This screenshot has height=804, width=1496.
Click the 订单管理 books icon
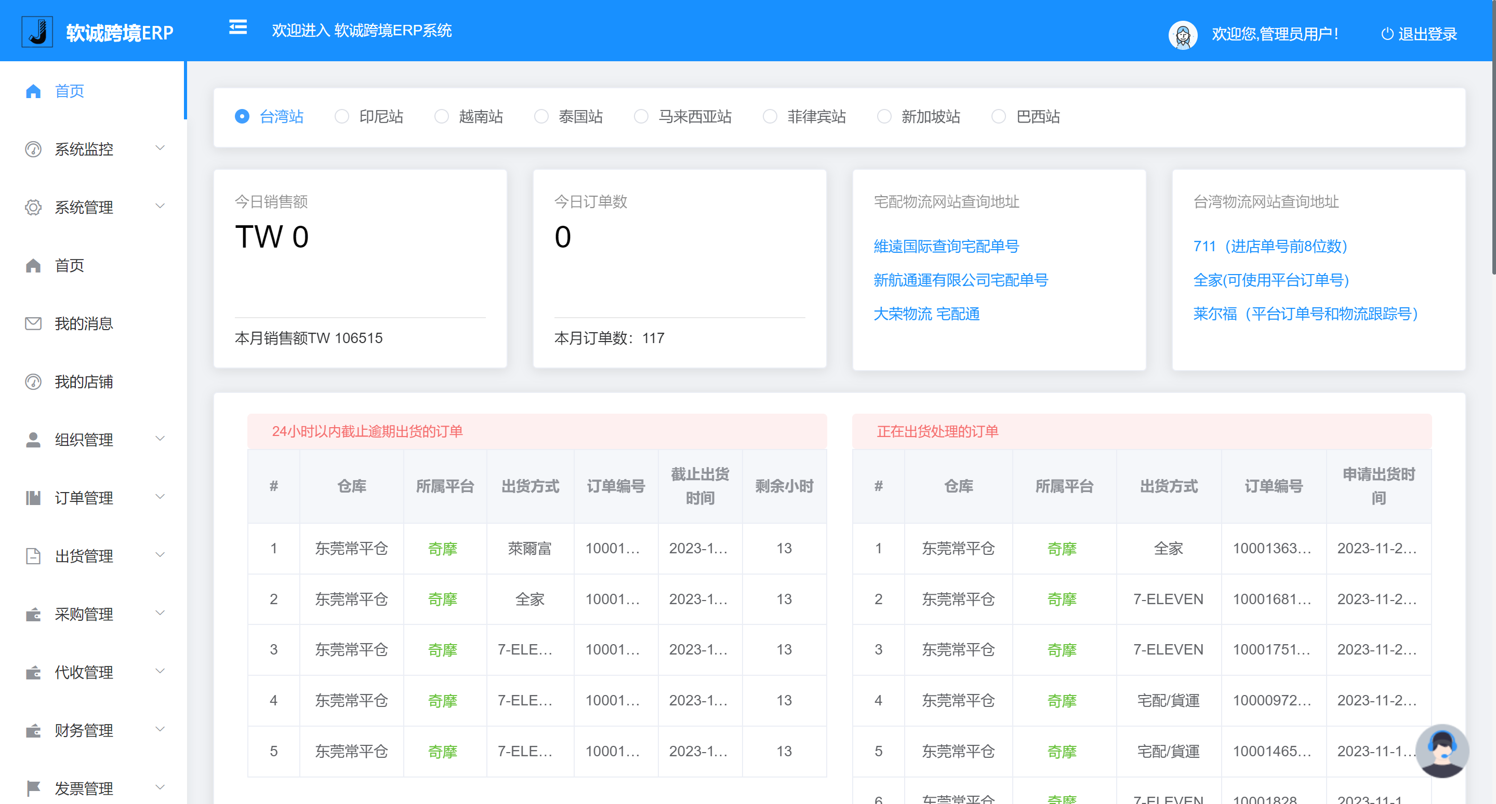click(33, 498)
